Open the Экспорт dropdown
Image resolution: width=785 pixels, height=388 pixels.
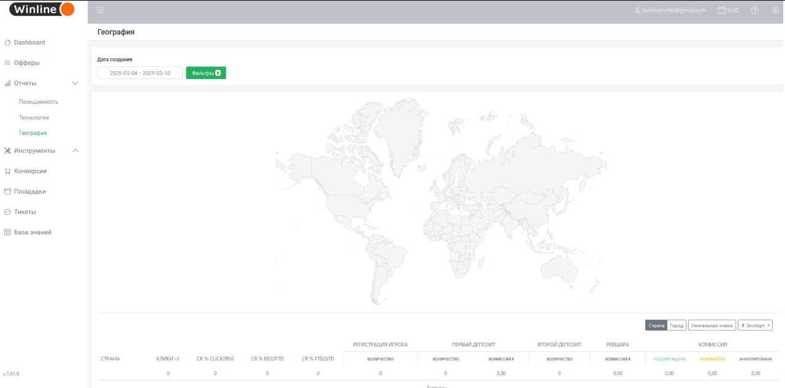[755, 325]
